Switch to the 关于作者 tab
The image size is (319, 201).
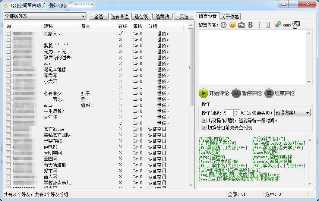tap(230, 16)
